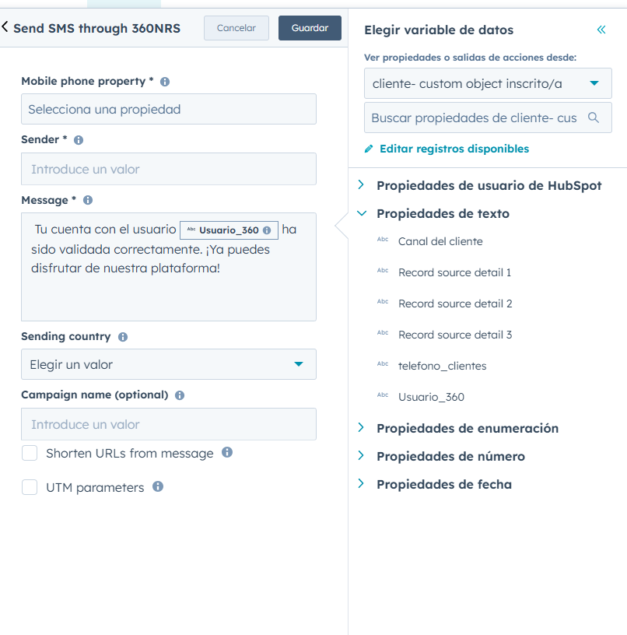Screen dimensions: 627x635
Task: Click the Sender input field
Action: [168, 169]
